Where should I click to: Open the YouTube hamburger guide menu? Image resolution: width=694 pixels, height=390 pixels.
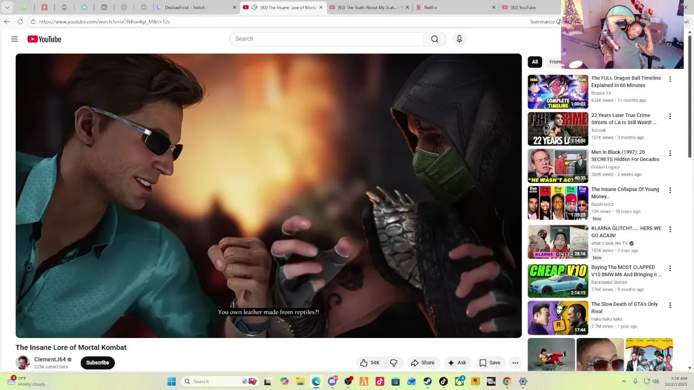(x=15, y=39)
